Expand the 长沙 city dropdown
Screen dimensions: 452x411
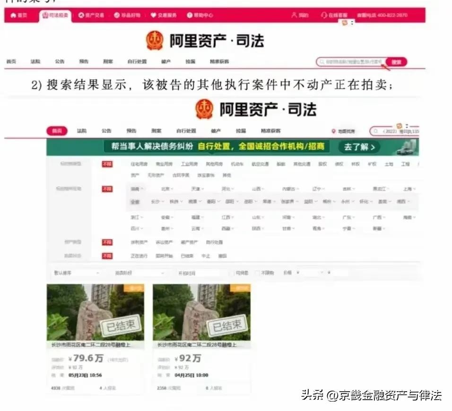click(x=157, y=201)
